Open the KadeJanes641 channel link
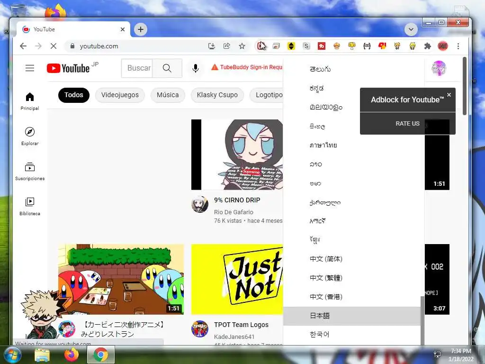 (x=234, y=337)
